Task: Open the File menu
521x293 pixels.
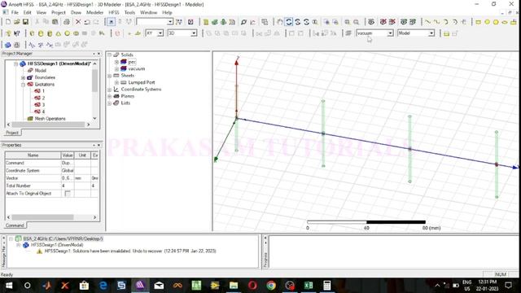Action: 15,12
